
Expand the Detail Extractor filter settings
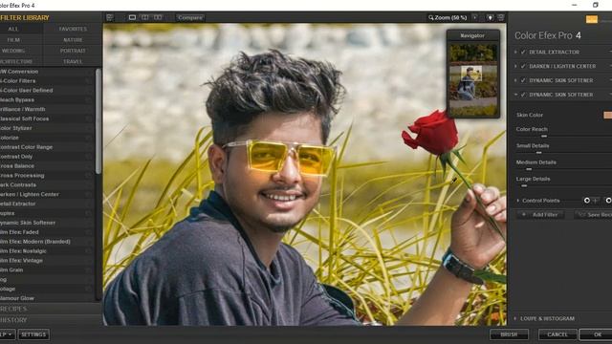click(x=515, y=52)
